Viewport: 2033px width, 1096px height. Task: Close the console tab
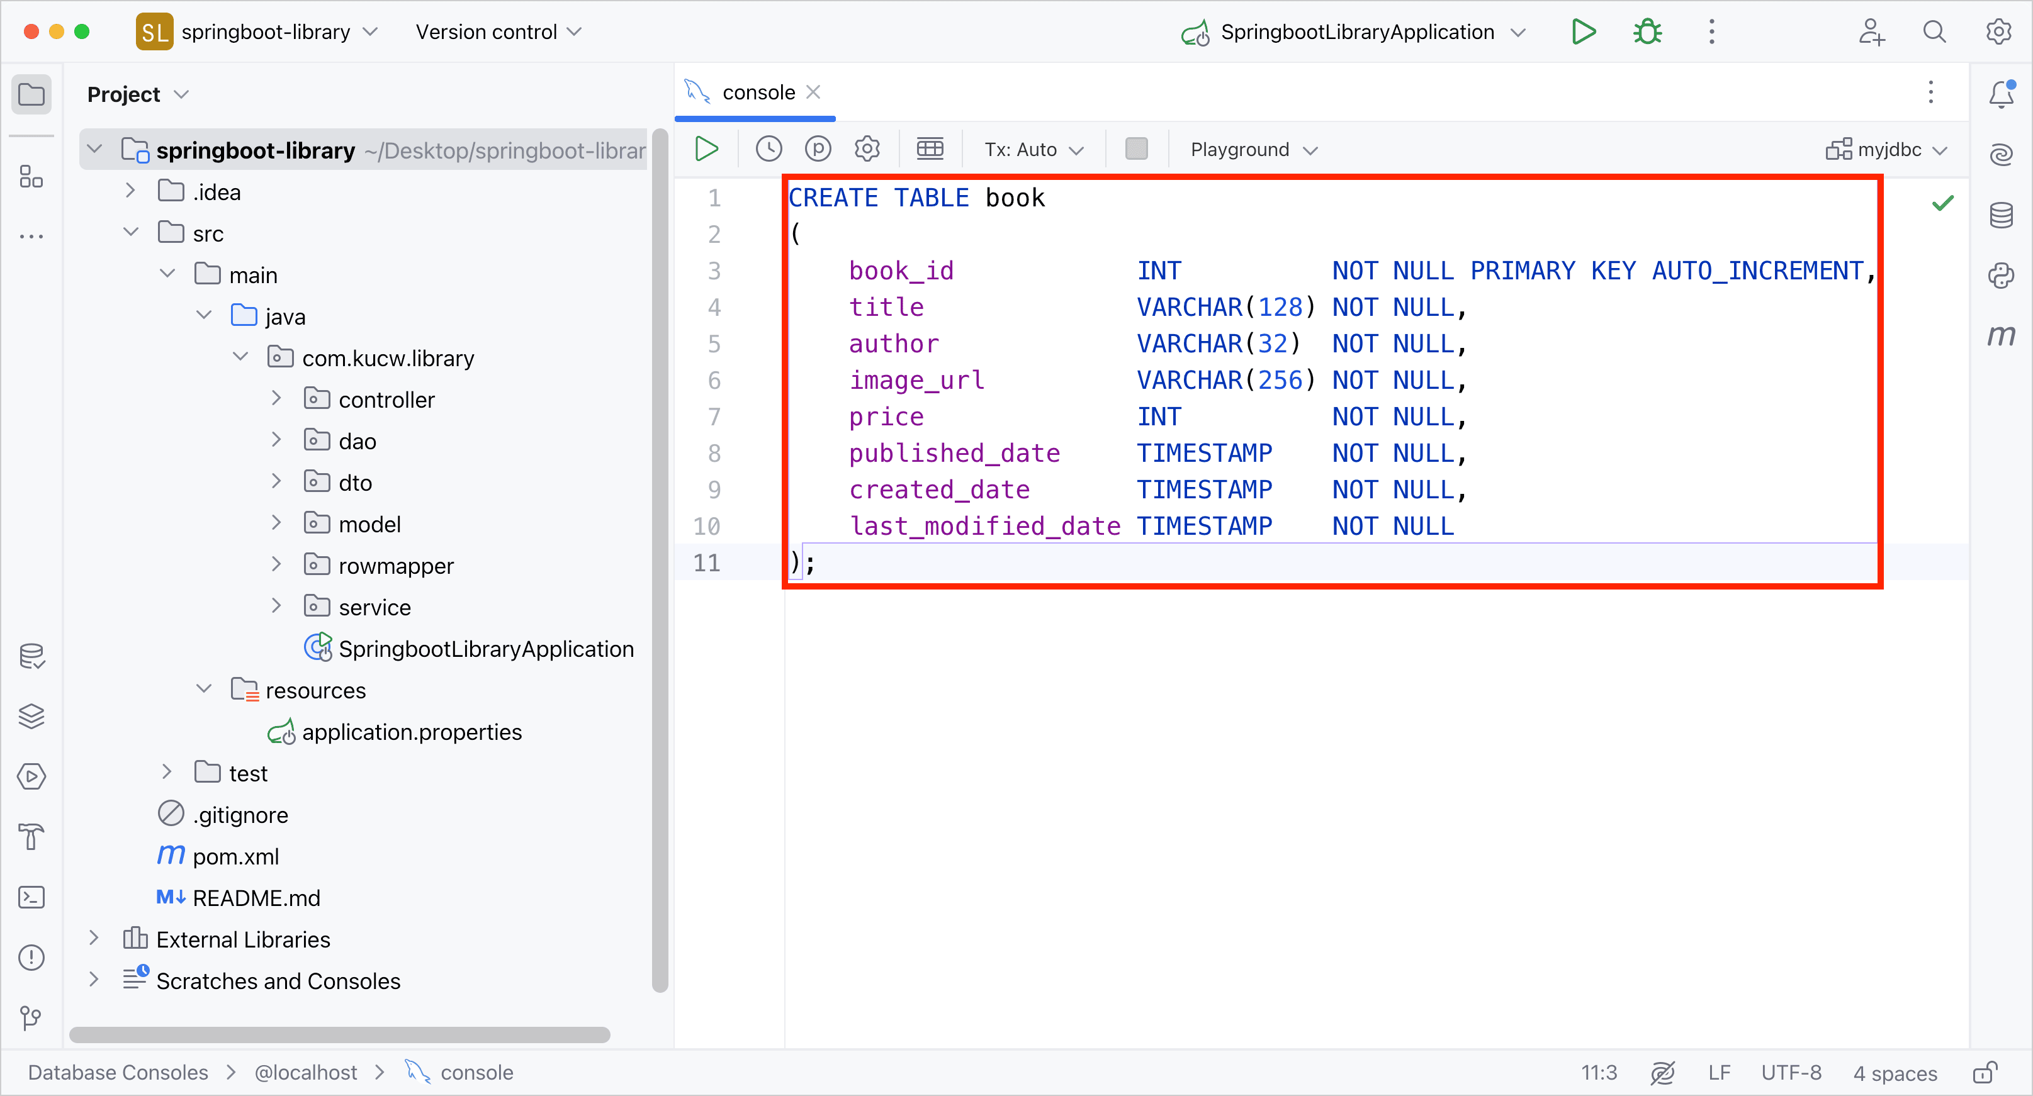[x=813, y=92]
